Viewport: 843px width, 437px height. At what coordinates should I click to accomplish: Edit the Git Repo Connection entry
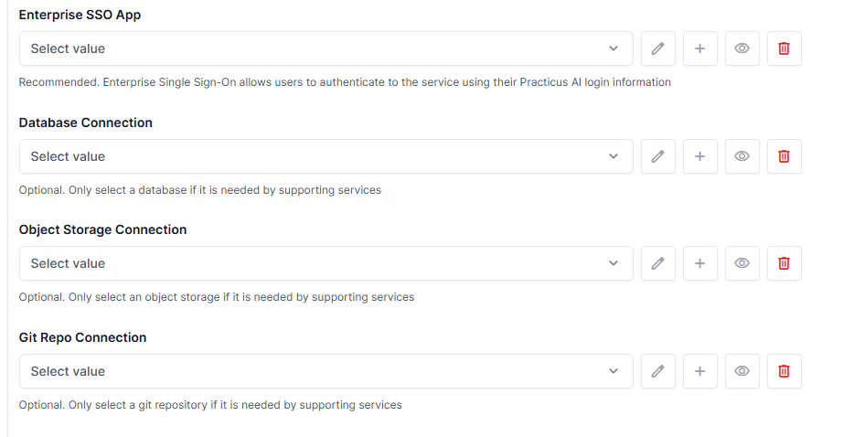(657, 371)
